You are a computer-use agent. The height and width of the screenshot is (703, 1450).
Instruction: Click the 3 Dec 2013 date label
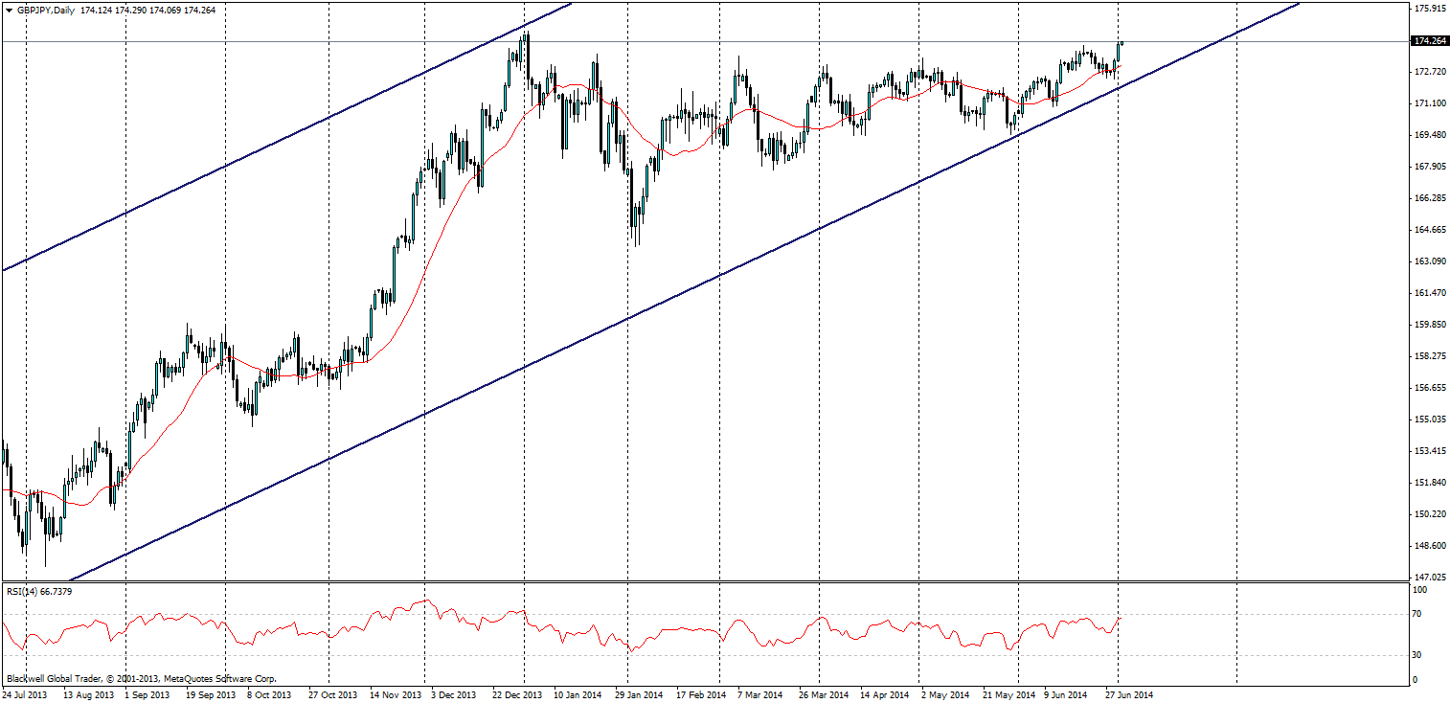(x=454, y=696)
